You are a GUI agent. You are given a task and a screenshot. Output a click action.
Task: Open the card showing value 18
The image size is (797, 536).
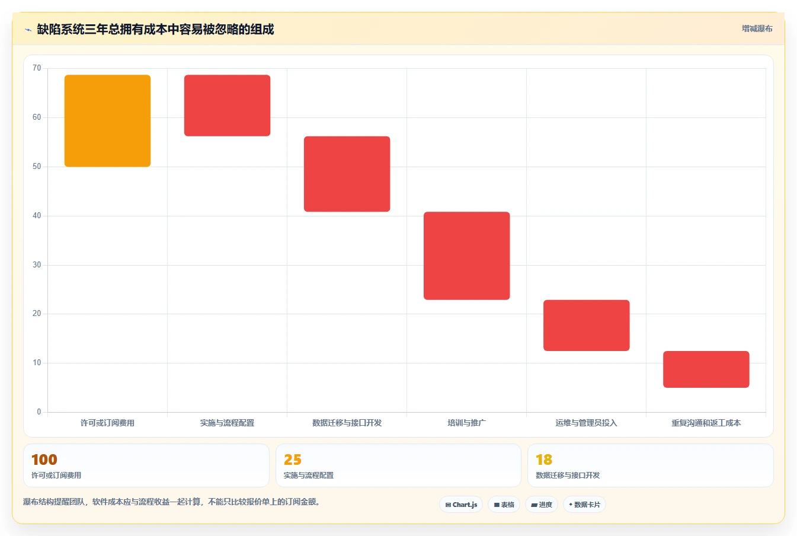point(651,465)
